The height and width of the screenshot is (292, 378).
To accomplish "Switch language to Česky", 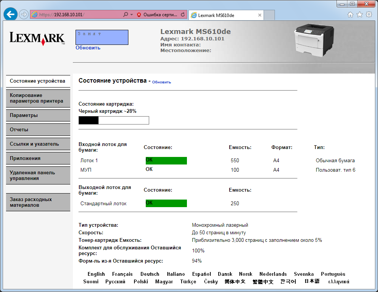I will click(211, 281).
